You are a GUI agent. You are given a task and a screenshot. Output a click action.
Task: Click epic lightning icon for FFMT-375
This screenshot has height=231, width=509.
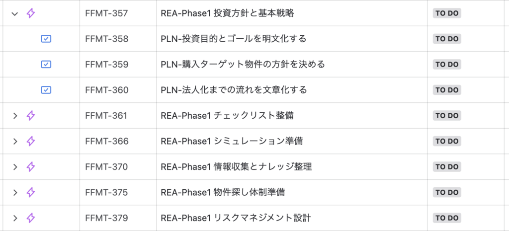30,192
